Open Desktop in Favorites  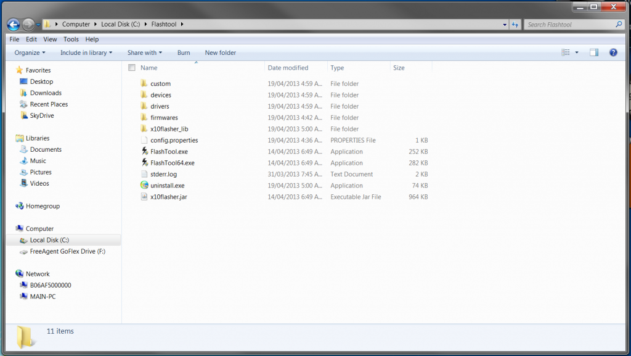coord(41,81)
